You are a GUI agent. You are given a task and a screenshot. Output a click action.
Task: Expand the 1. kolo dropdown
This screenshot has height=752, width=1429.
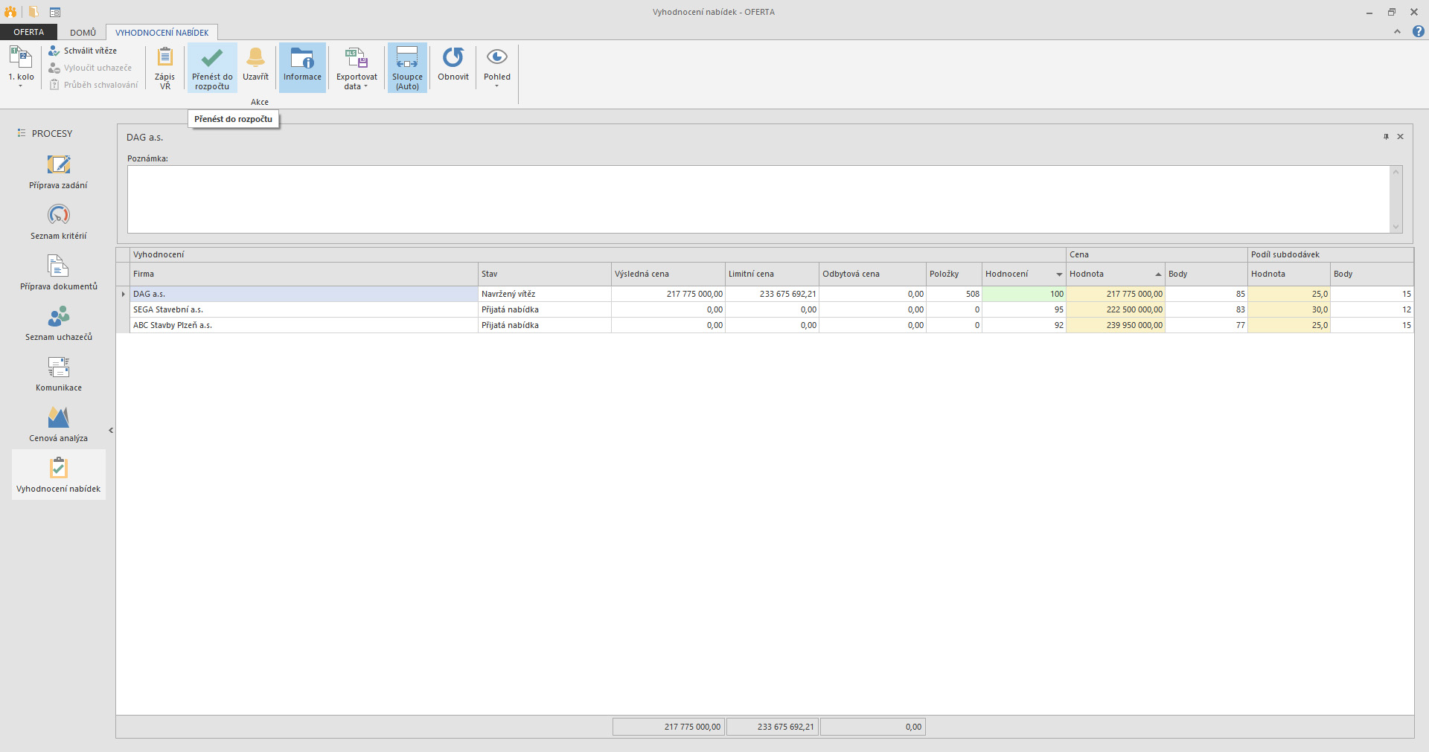click(21, 67)
